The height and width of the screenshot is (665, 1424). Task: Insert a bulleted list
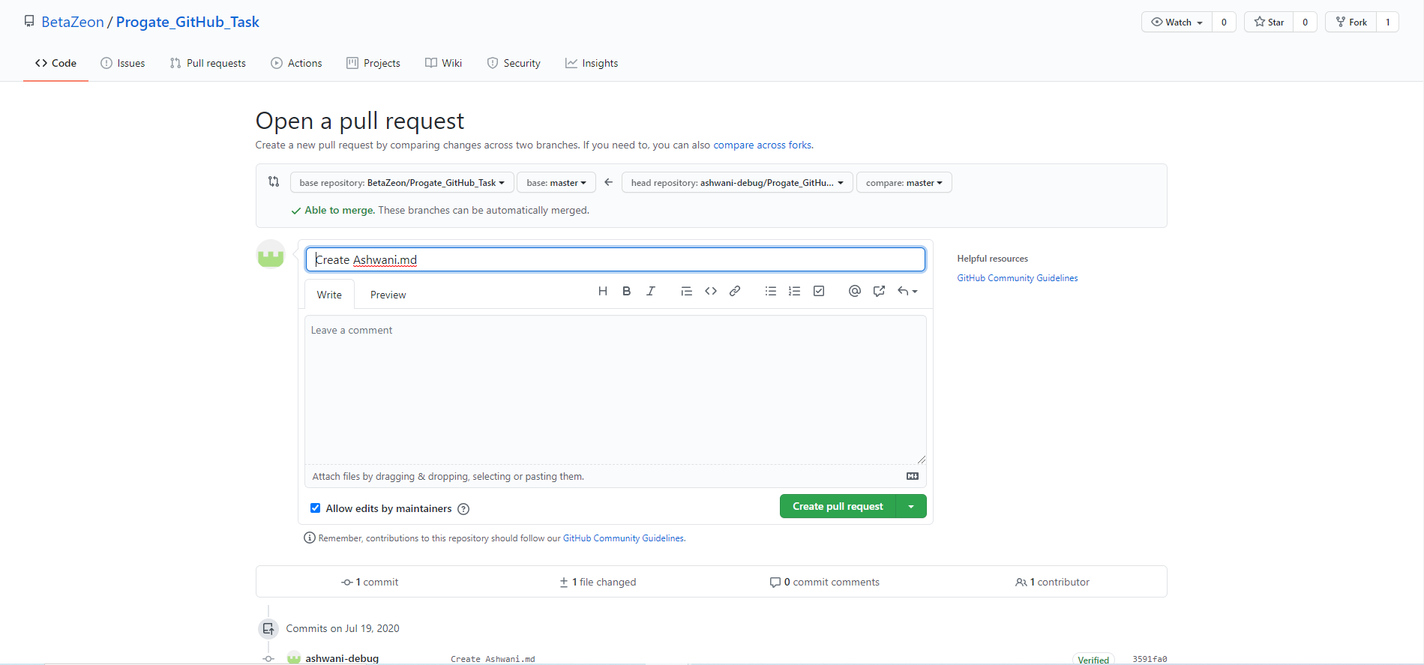tap(770, 292)
